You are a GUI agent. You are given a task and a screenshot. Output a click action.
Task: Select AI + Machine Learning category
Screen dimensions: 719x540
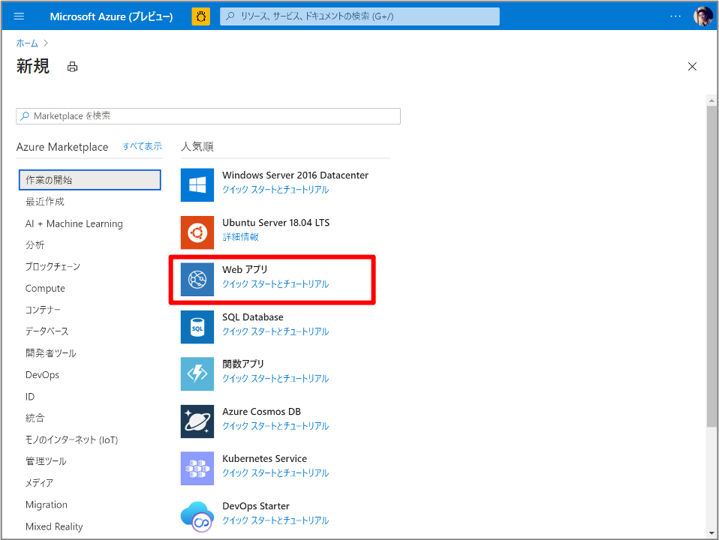pyautogui.click(x=74, y=223)
